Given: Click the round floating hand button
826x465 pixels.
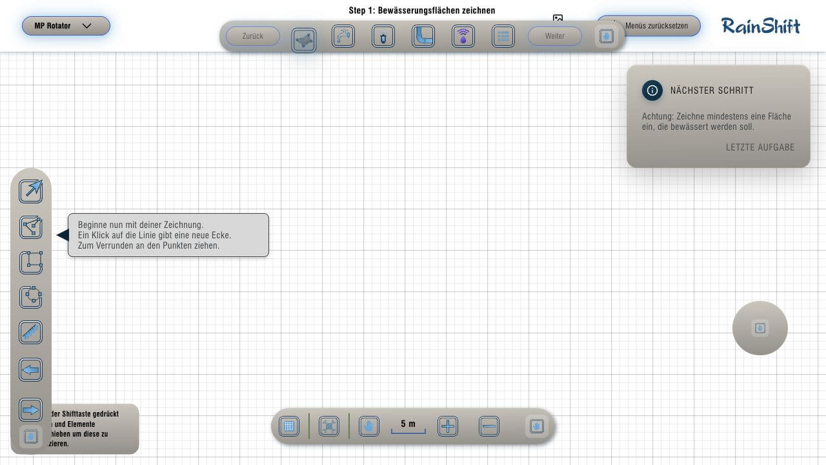Looking at the screenshot, I should 760,328.
